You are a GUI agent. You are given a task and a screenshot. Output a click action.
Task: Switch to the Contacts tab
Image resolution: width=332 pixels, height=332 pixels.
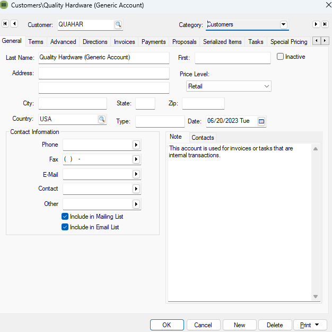(x=203, y=138)
